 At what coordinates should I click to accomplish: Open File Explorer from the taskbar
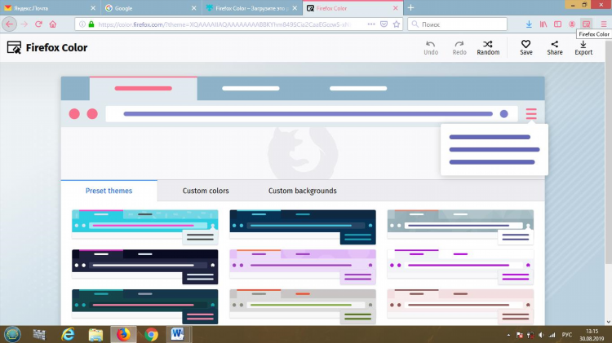[x=95, y=334]
